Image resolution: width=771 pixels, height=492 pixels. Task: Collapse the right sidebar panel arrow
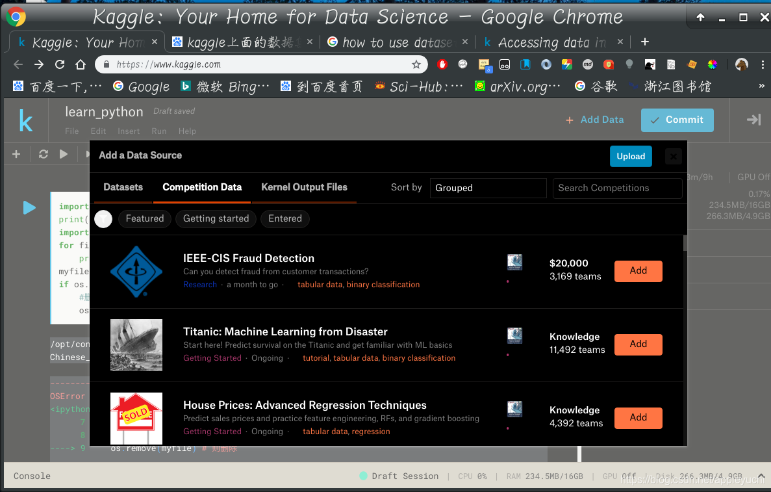point(753,120)
